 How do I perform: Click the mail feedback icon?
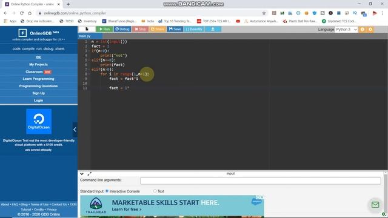tap(375, 205)
